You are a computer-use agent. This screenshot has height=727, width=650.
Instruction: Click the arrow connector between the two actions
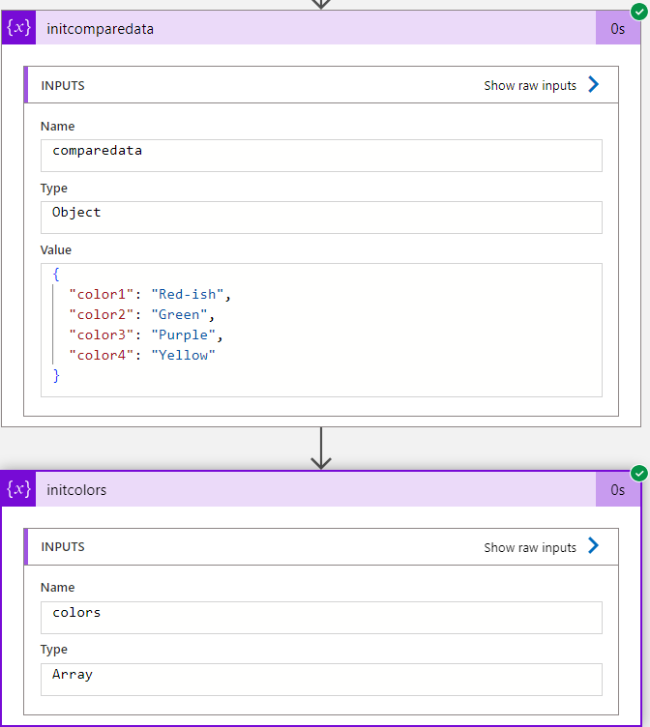[321, 448]
